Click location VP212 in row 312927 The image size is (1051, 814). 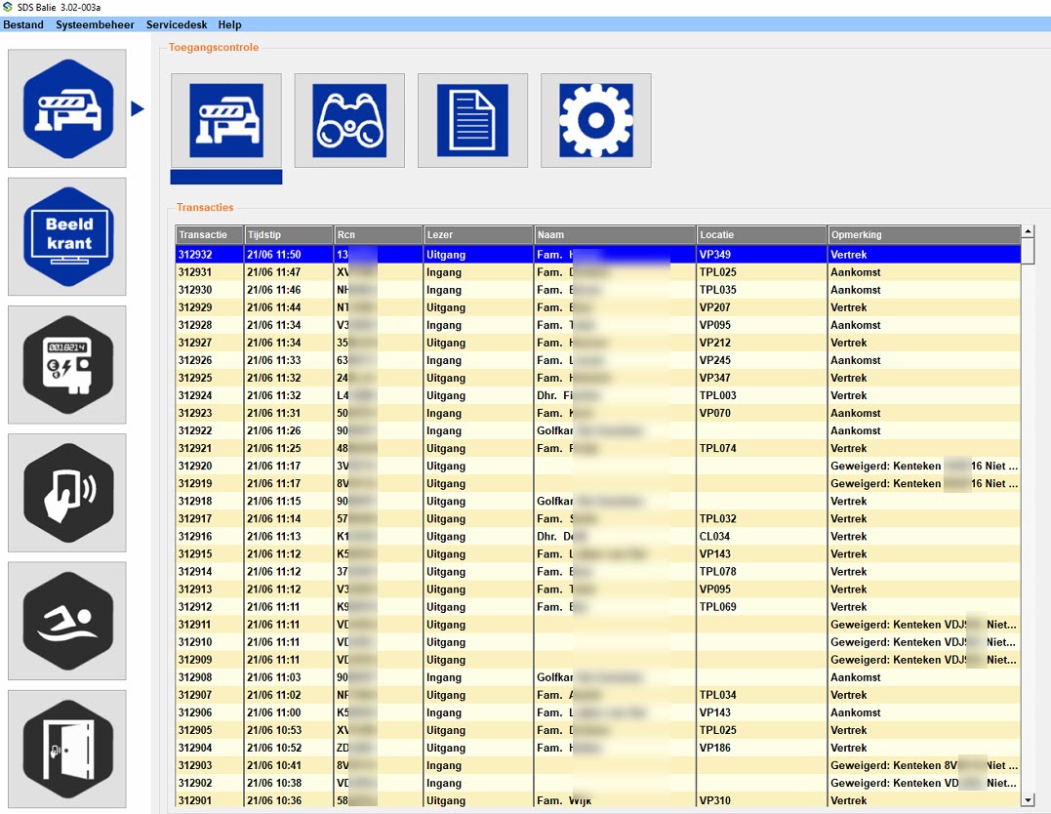715,343
